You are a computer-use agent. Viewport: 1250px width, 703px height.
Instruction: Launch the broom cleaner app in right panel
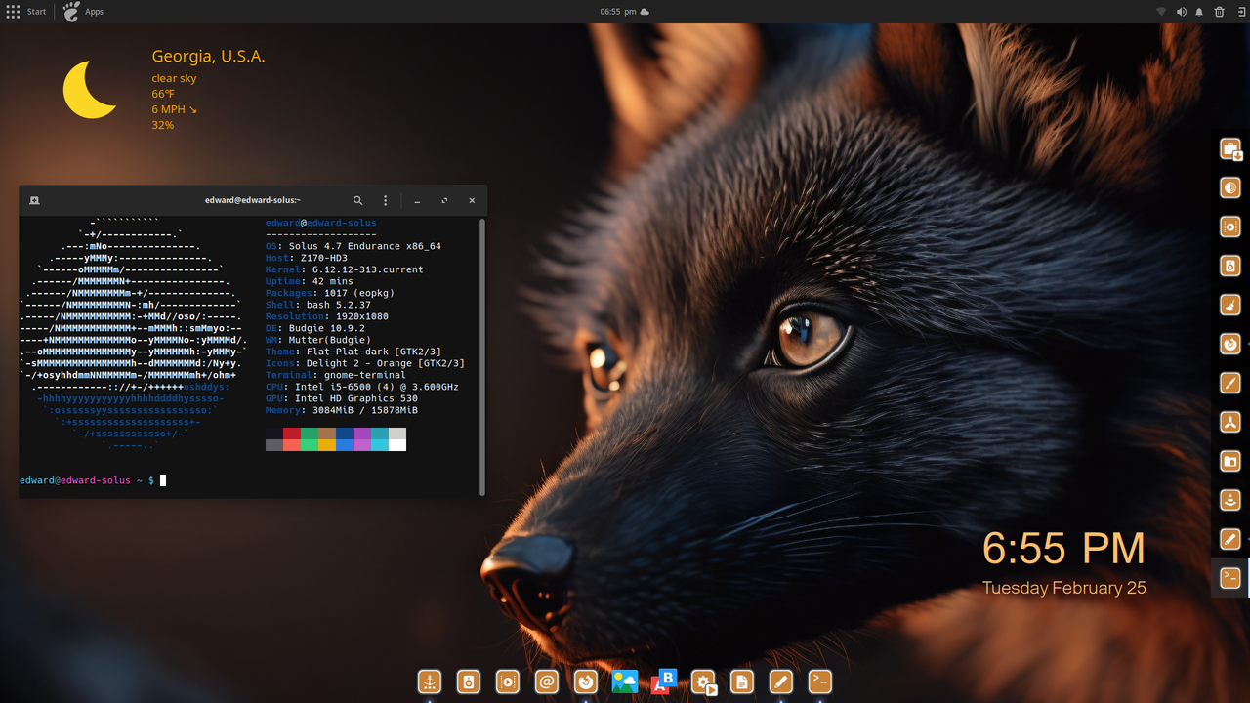[x=1230, y=305]
